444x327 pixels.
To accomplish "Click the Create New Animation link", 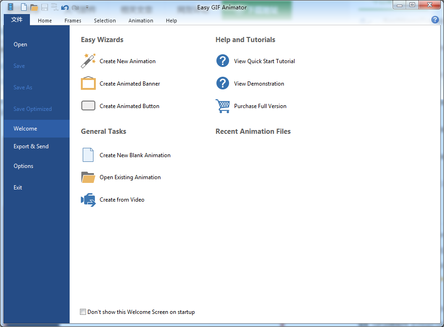I will (128, 61).
